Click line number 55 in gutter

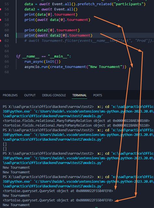(6, 4)
